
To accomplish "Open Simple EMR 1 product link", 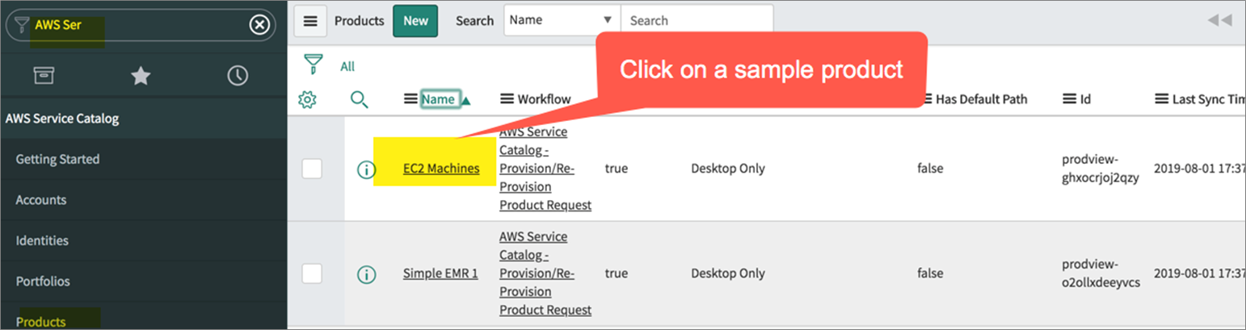I will tap(440, 274).
